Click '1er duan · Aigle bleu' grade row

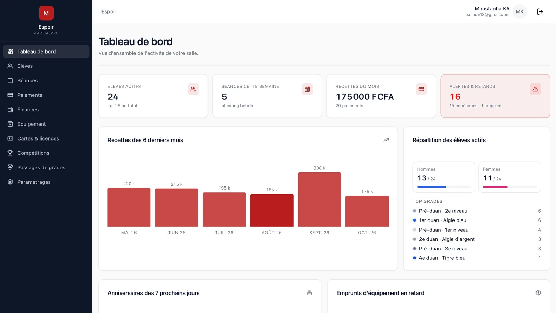(x=477, y=220)
